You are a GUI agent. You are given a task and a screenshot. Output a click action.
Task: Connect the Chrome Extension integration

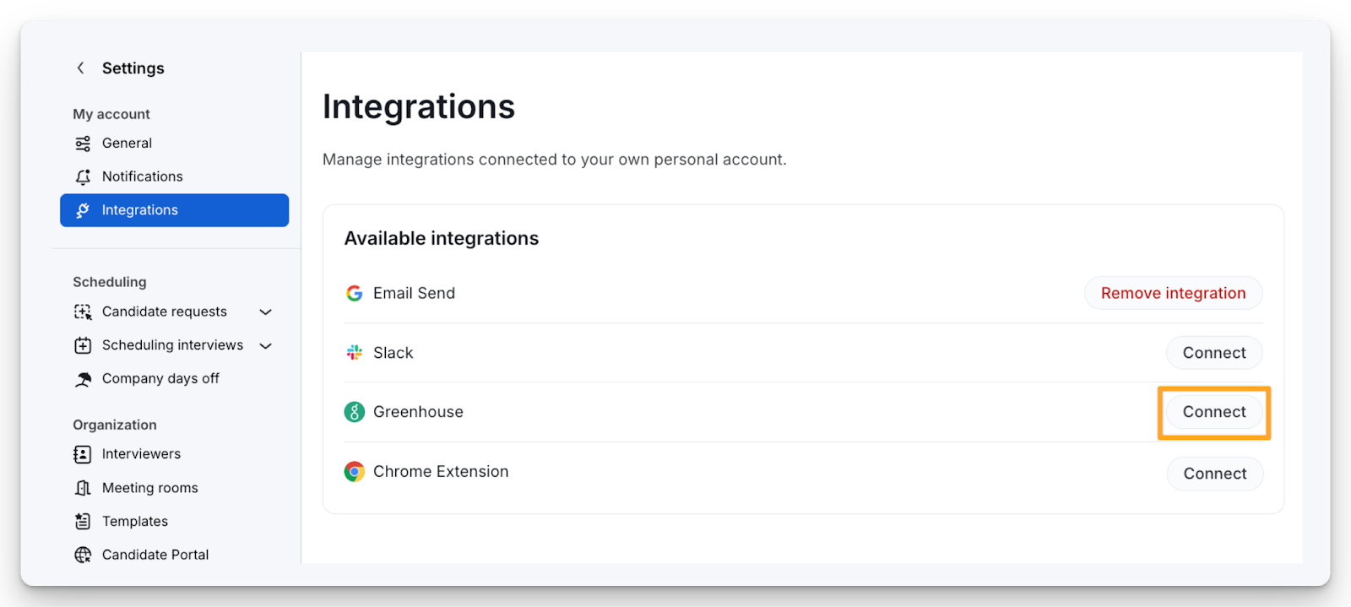click(x=1214, y=474)
